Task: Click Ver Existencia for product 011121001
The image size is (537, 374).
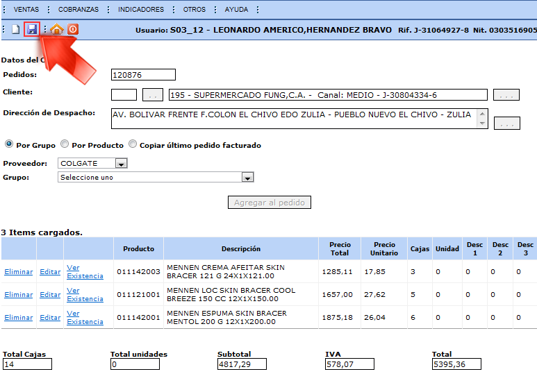Action: click(85, 295)
